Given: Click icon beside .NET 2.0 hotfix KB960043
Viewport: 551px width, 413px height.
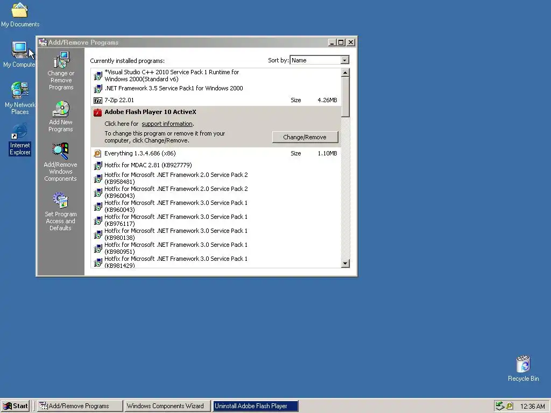Looking at the screenshot, I should click(98, 193).
